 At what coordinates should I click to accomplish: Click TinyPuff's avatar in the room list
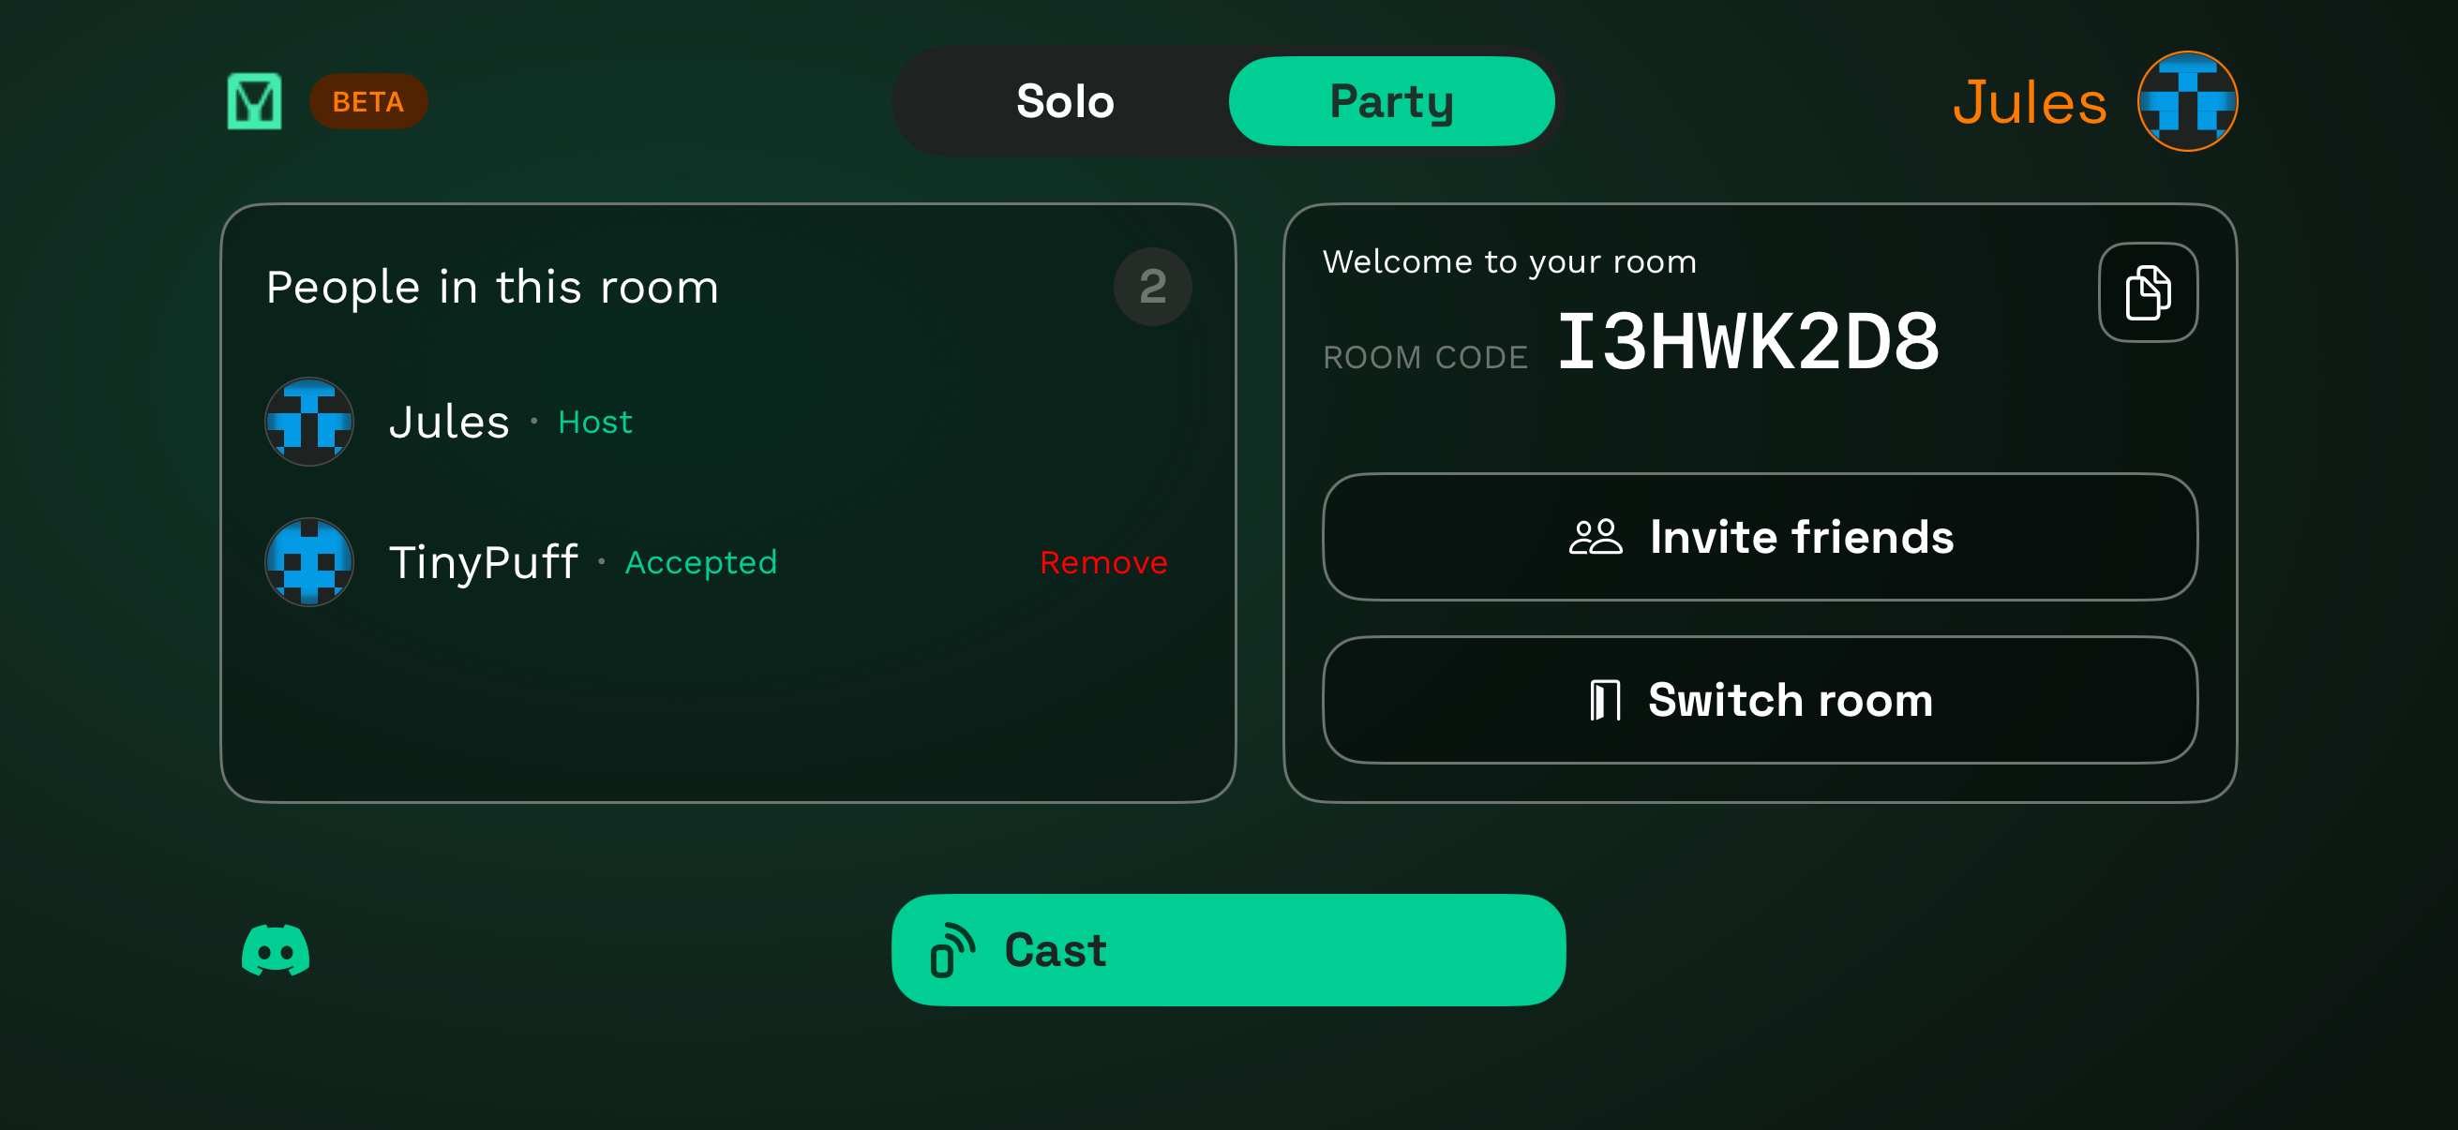click(309, 562)
